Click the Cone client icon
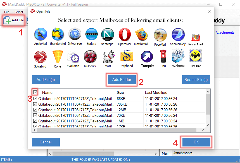 tap(58, 57)
